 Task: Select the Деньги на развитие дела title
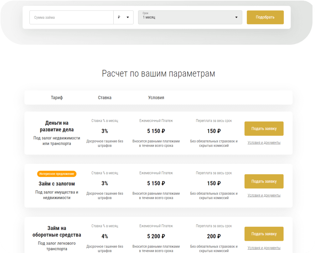57,126
